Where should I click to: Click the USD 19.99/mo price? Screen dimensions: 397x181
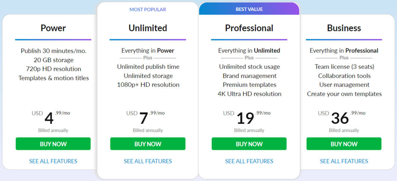247,117
